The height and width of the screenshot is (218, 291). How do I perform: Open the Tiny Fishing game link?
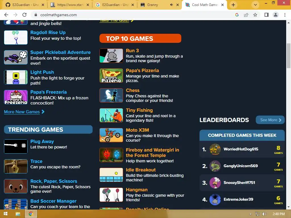coord(139,110)
